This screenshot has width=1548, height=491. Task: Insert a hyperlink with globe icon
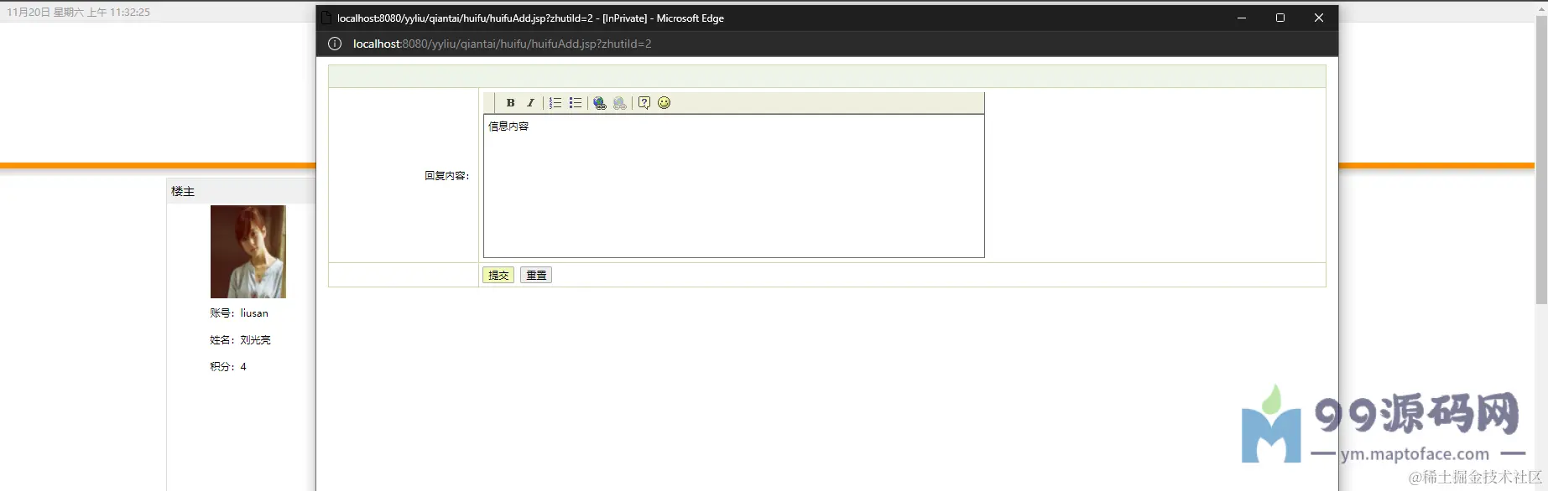(x=600, y=103)
